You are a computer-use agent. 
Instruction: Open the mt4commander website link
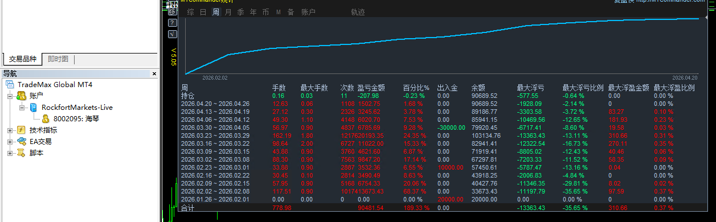(671, 2)
